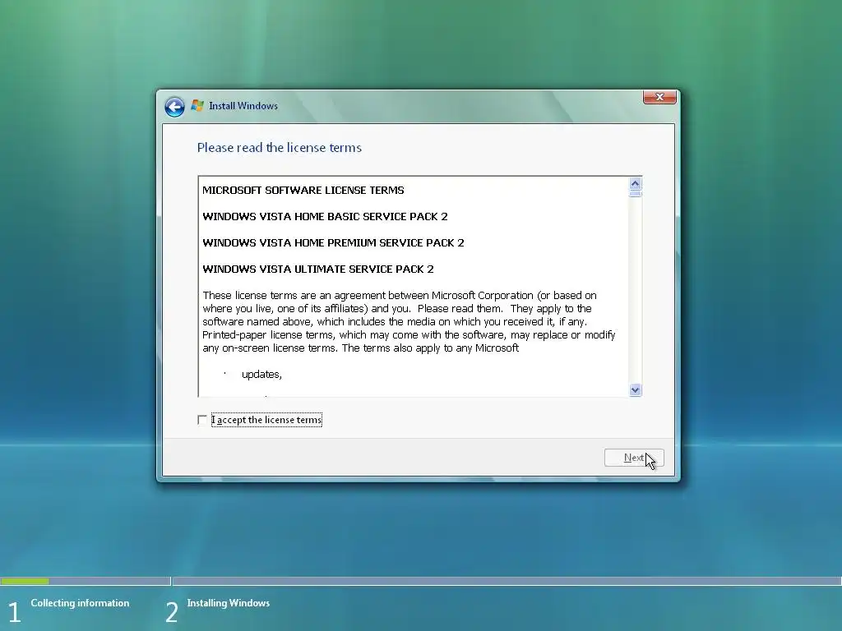The width and height of the screenshot is (842, 631).
Task: Click WINDOWS VISTA HOME PREMIUM SERVICE PACK 2
Action: click(333, 242)
